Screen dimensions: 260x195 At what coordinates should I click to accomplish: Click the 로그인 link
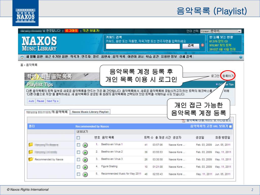click(x=215, y=76)
